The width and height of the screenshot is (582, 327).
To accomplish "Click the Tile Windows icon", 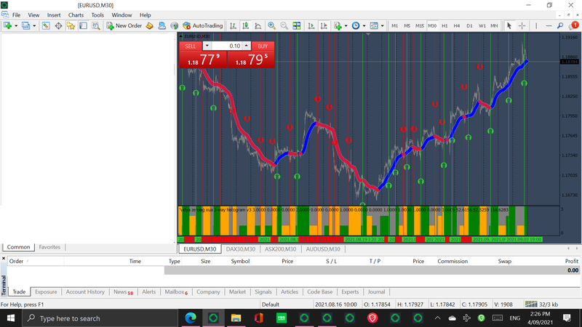I will click(297, 25).
